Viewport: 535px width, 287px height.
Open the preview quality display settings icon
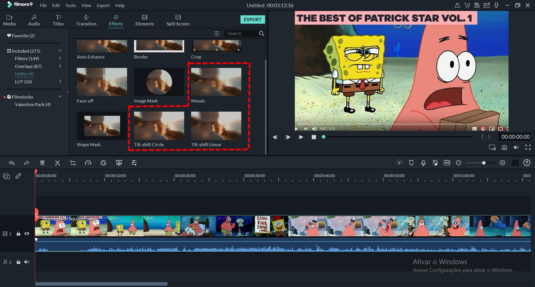(x=492, y=148)
